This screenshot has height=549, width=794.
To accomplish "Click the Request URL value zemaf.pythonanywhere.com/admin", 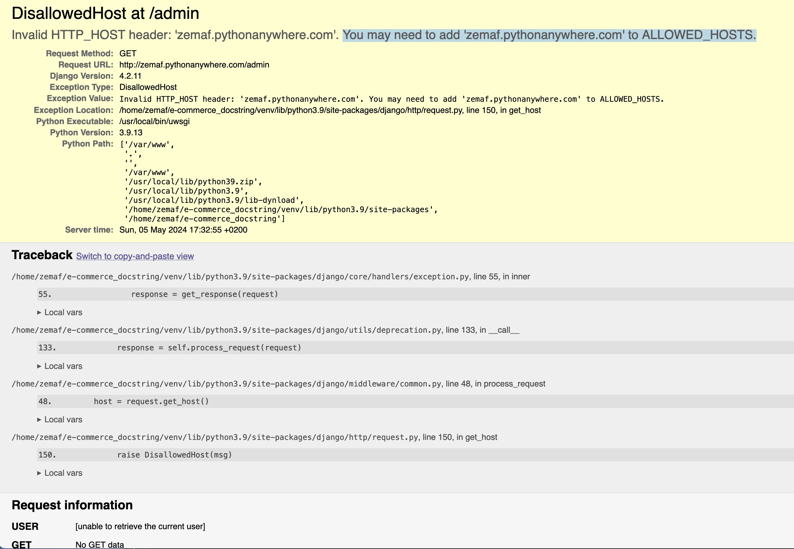I will pyautogui.click(x=194, y=65).
